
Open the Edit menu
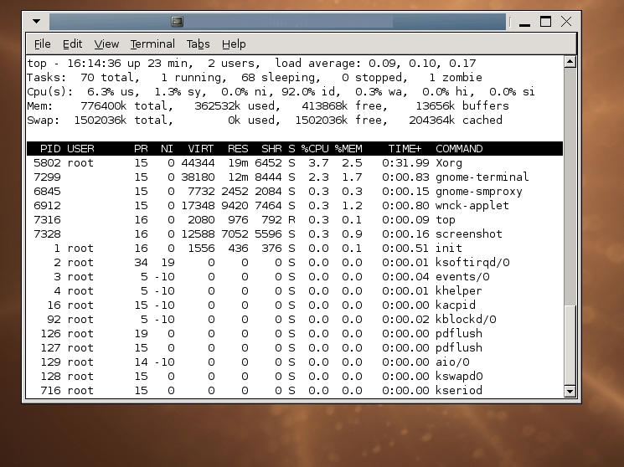[x=72, y=44]
